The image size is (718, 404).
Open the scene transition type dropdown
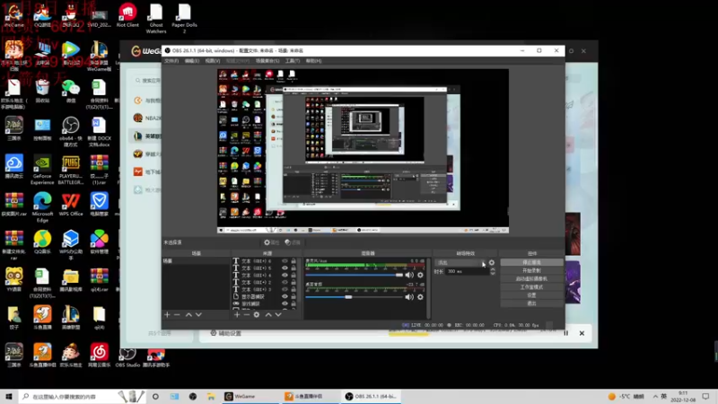pyautogui.click(x=460, y=263)
